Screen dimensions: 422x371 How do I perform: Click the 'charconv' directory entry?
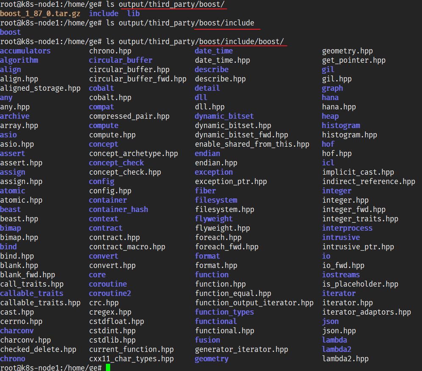point(17,331)
